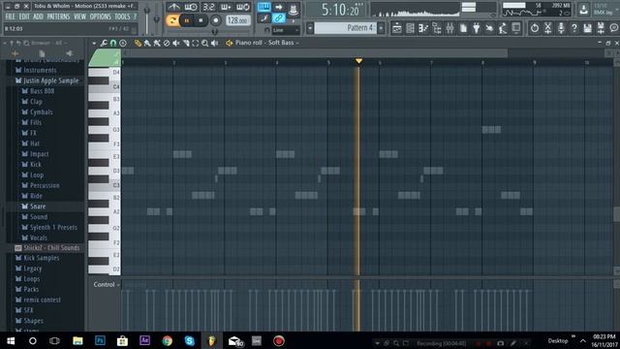Select the Zoom tool in piano roll
This screenshot has width=620, height=349.
(x=204, y=43)
